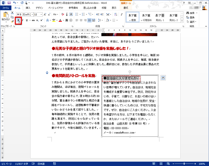Click the 検索 button
This screenshot has height=166, width=209.
(x=190, y=13)
